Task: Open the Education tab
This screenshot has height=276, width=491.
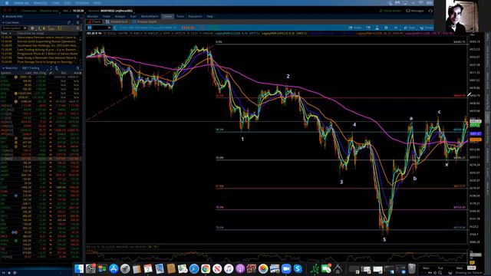Action: [x=195, y=16]
